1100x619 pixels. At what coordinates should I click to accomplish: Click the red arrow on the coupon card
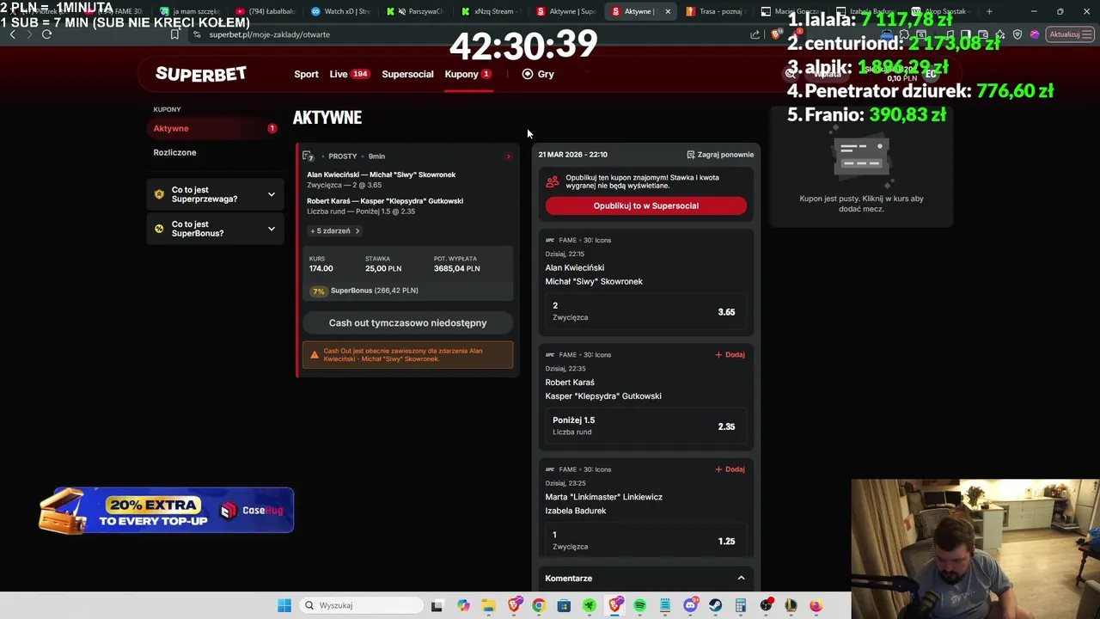[508, 156]
